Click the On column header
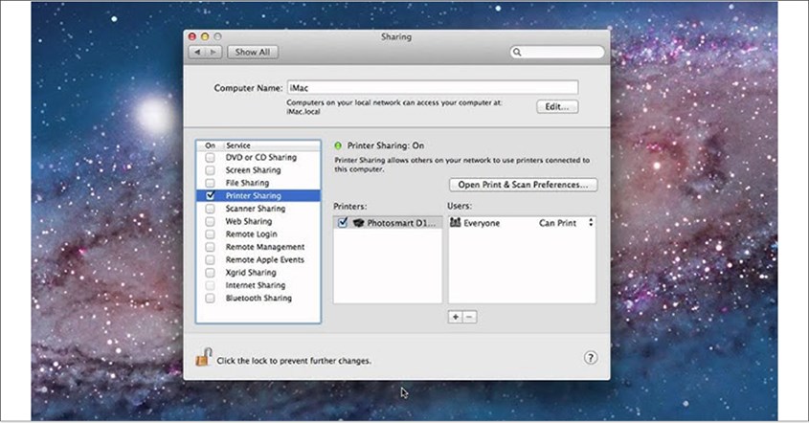This screenshot has width=809, height=423. 210,145
